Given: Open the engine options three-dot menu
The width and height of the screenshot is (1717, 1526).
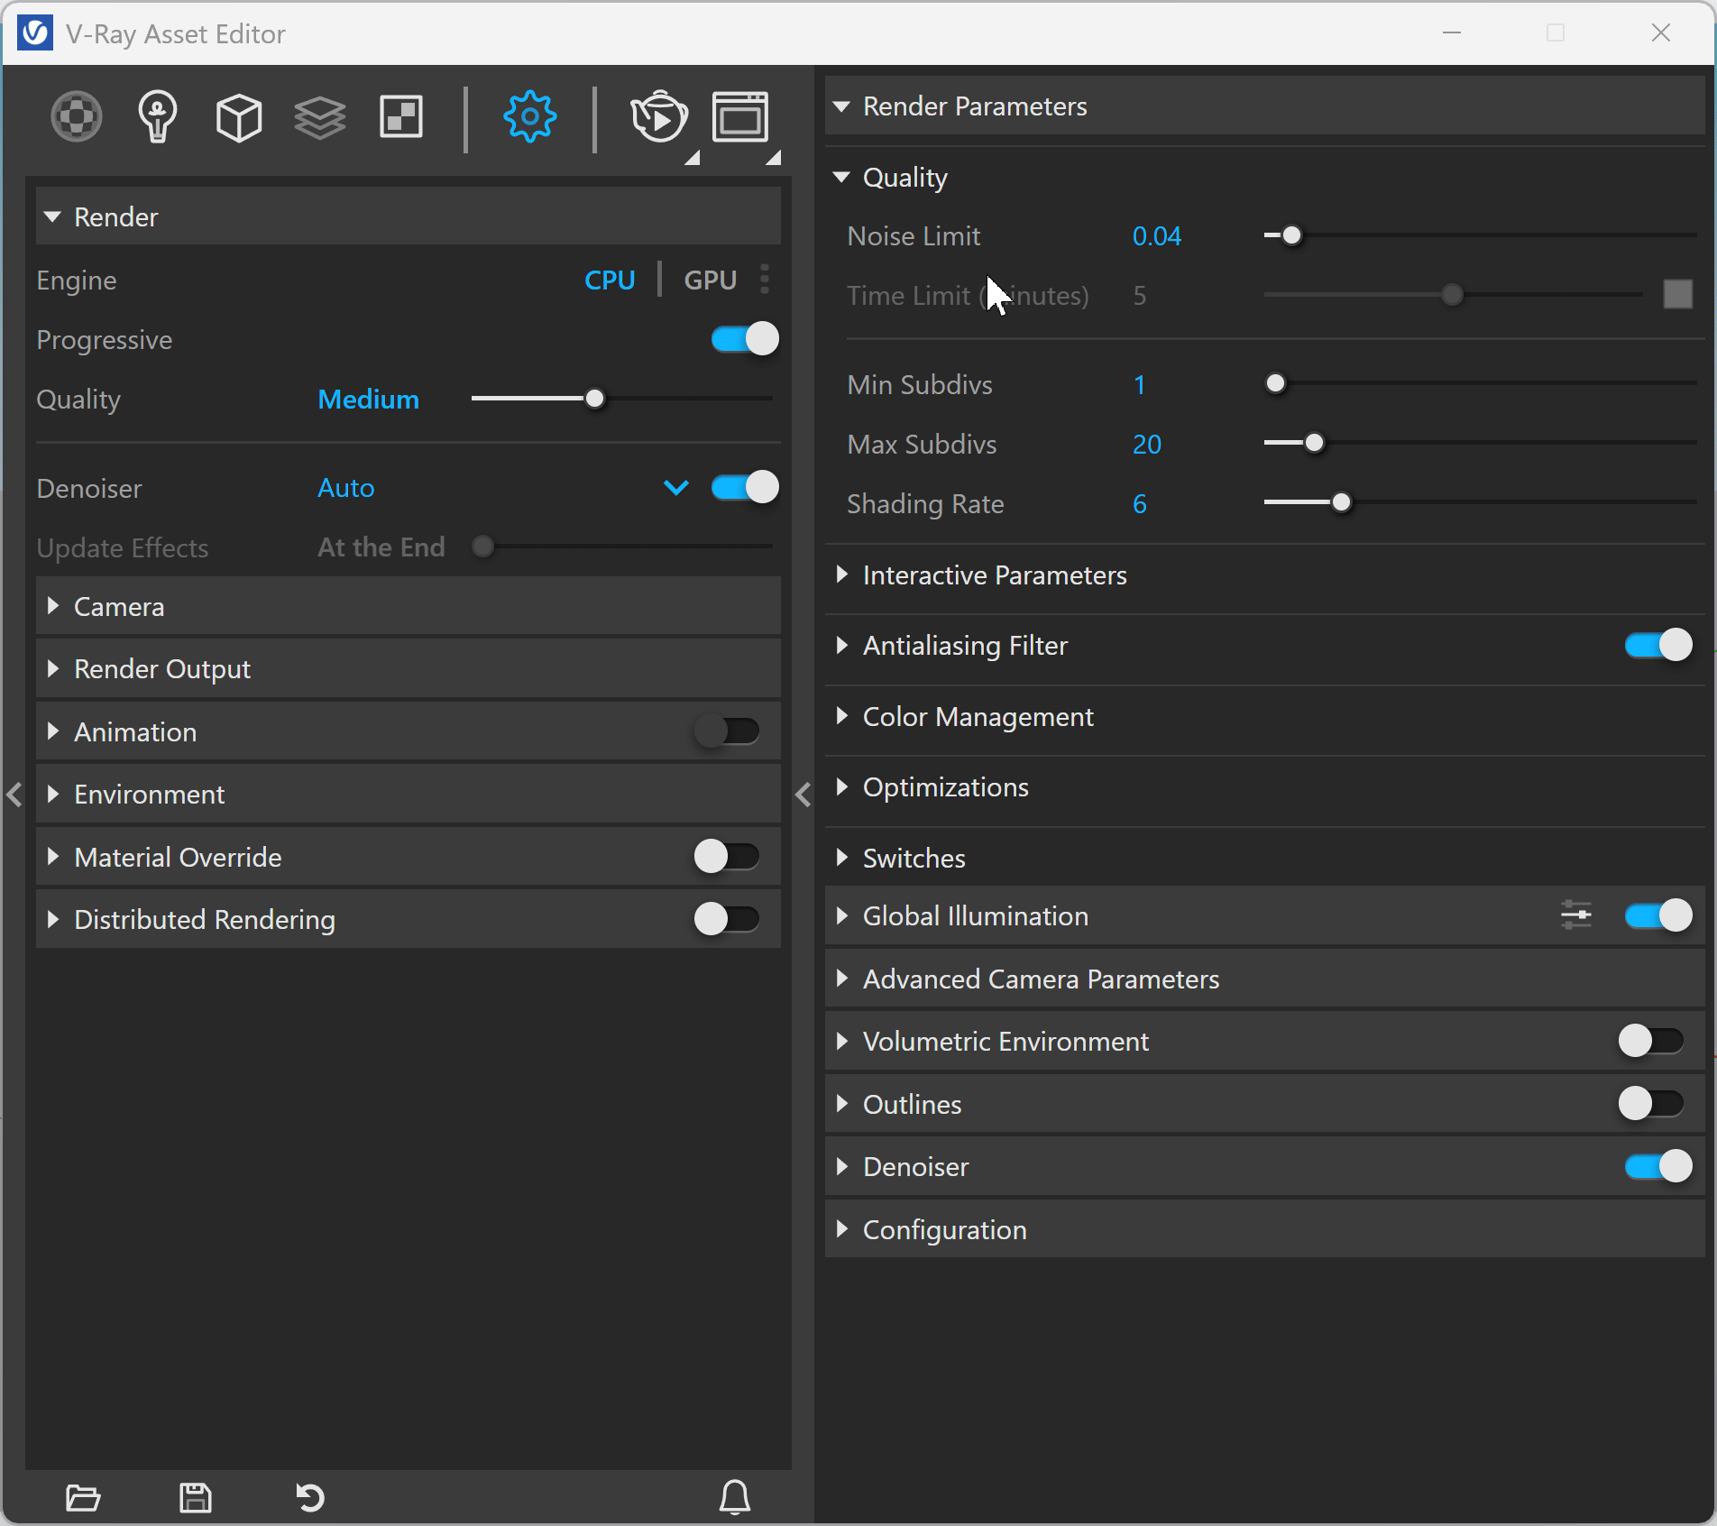Looking at the screenshot, I should (x=765, y=280).
